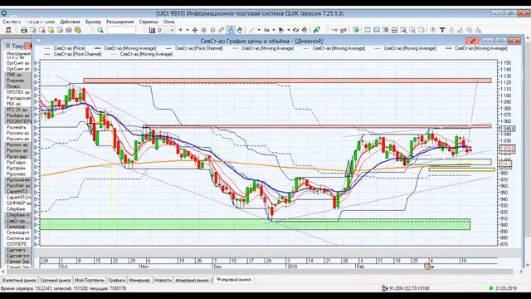Open the Сервисы menu

pyautogui.click(x=149, y=22)
